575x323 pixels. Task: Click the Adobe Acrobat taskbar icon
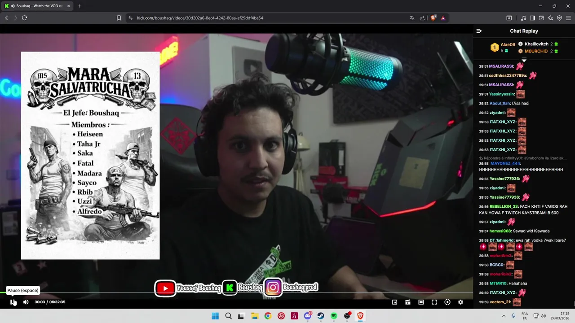(294, 316)
